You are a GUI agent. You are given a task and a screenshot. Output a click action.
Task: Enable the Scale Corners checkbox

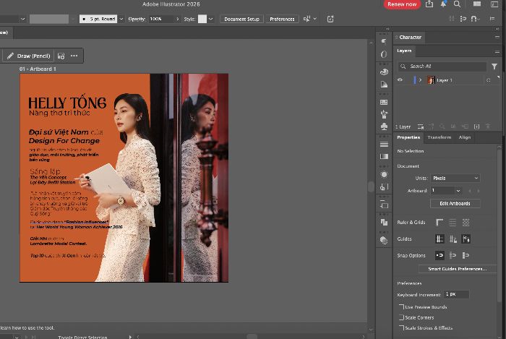tap(401, 317)
